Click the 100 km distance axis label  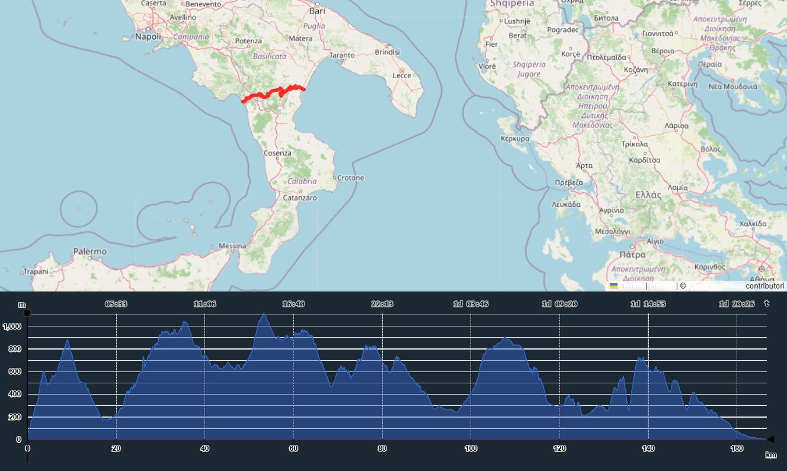click(471, 448)
